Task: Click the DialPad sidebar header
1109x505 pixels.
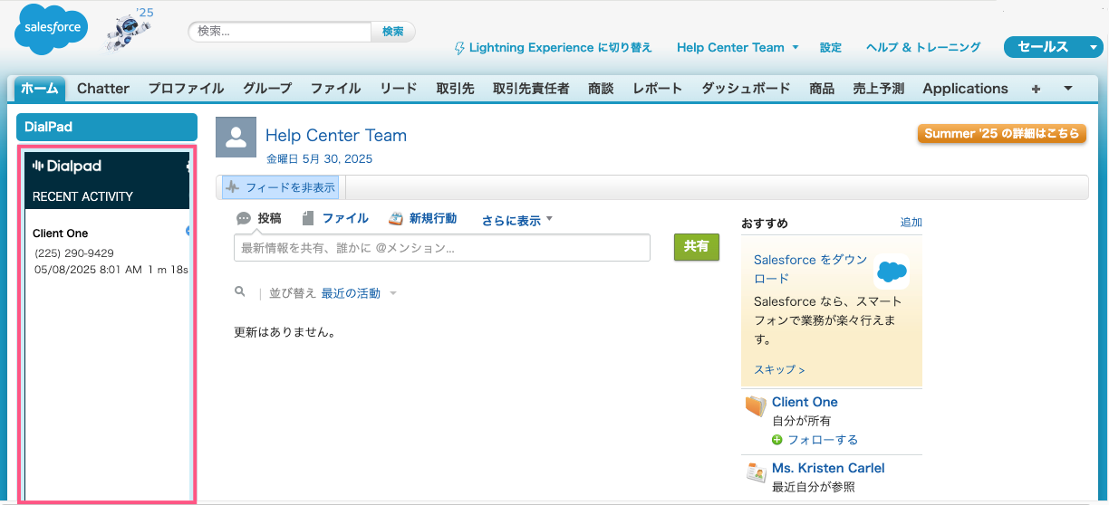Action: (107, 128)
